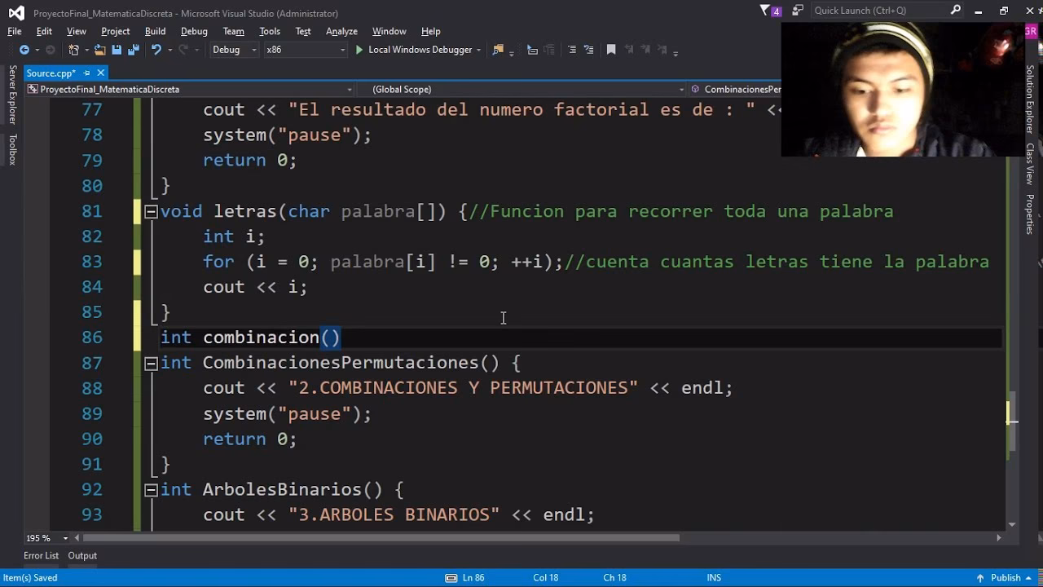Run the Local Windows Debugger

pyautogui.click(x=417, y=49)
